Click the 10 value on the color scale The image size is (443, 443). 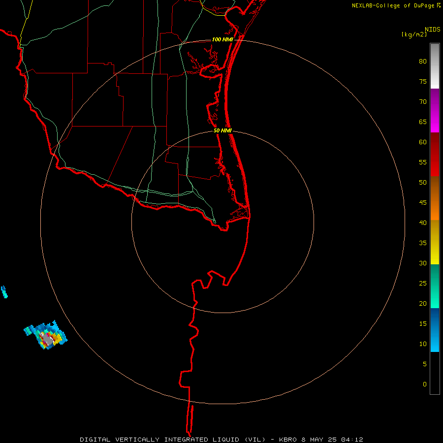423,344
